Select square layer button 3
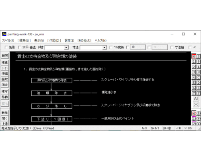The height and width of the screenshot is (161, 201). (x=194, y=72)
